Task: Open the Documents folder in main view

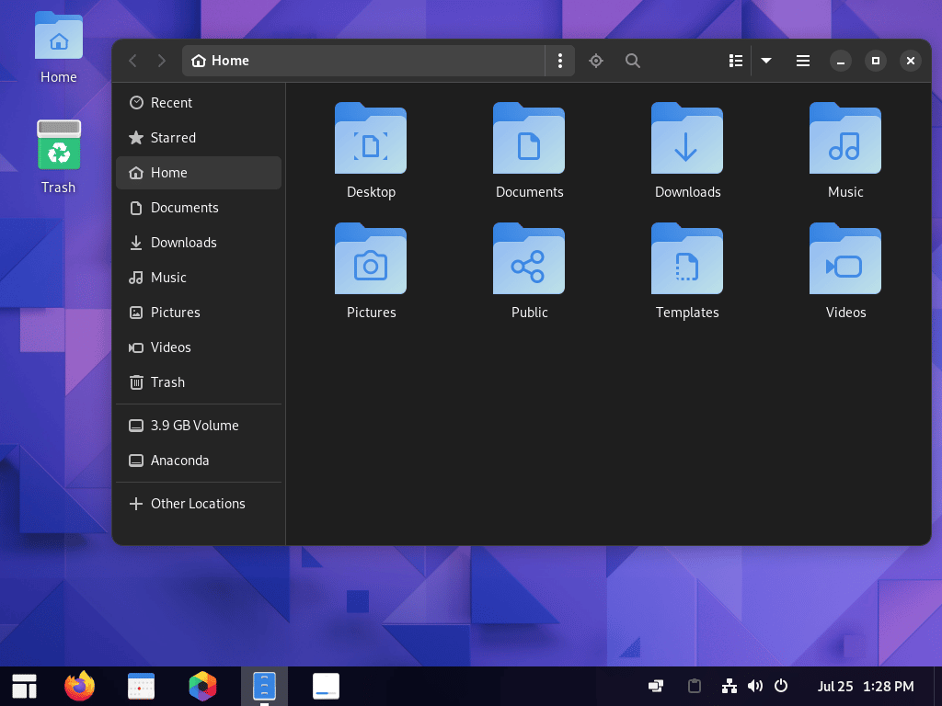Action: [x=529, y=150]
